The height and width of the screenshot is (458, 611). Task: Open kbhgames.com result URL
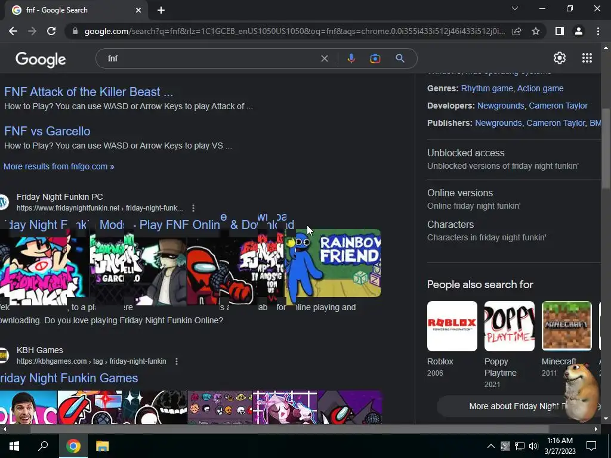[91, 361]
